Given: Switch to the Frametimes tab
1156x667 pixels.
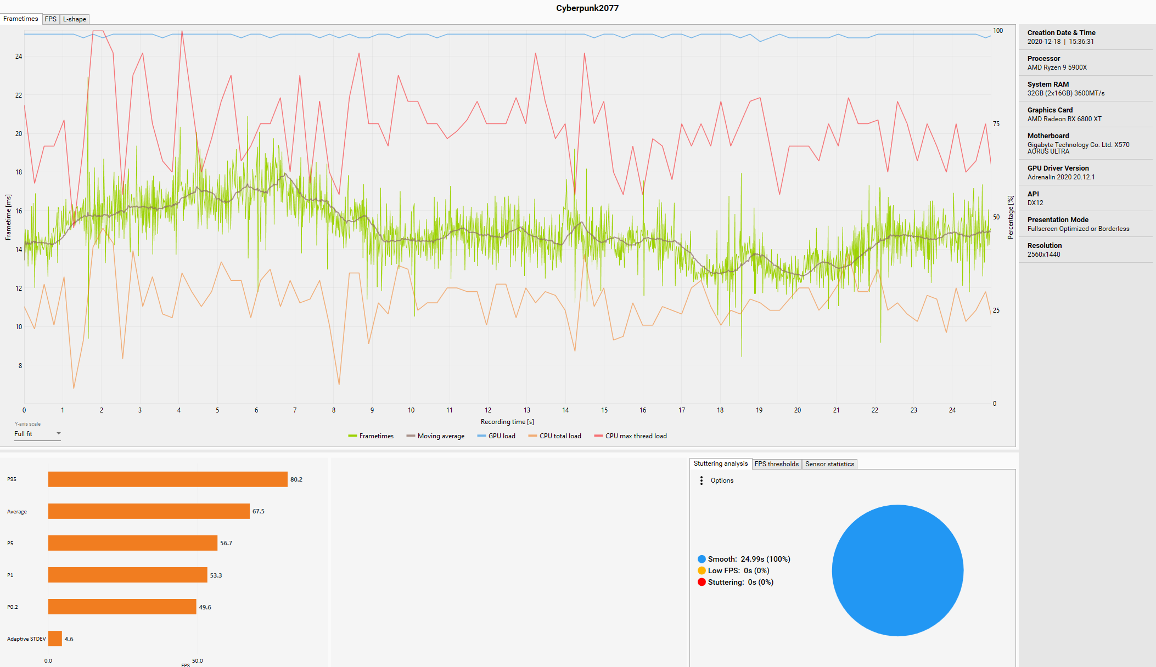Looking at the screenshot, I should [21, 19].
